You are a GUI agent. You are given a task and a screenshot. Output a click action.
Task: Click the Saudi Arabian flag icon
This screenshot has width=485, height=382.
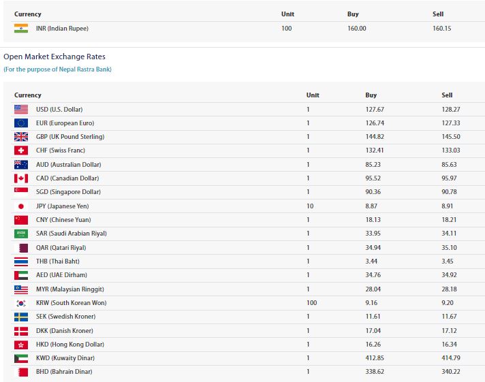21,234
